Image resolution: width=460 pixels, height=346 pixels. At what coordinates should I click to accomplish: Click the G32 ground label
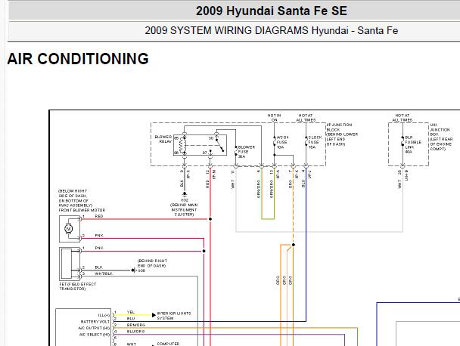(185, 199)
